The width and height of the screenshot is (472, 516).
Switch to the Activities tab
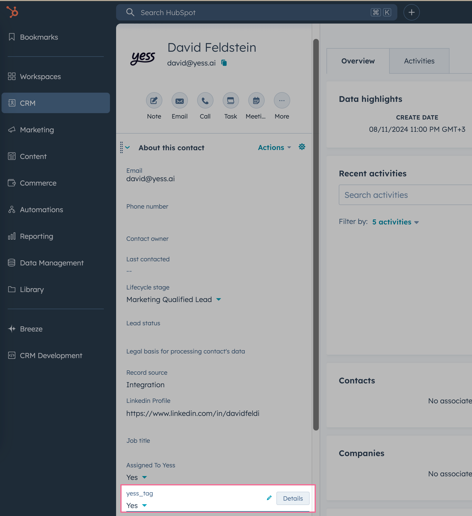(x=419, y=61)
